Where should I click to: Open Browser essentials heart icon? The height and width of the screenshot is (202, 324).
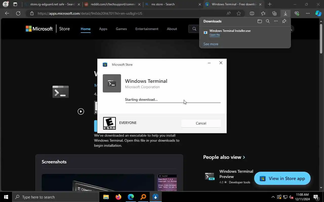[297, 13]
